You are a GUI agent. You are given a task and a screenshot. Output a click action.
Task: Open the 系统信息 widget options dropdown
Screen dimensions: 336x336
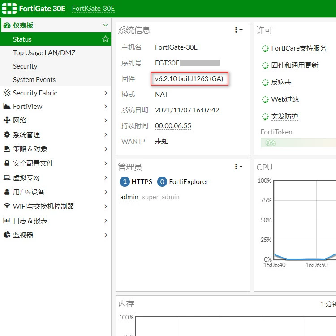pos(238,30)
